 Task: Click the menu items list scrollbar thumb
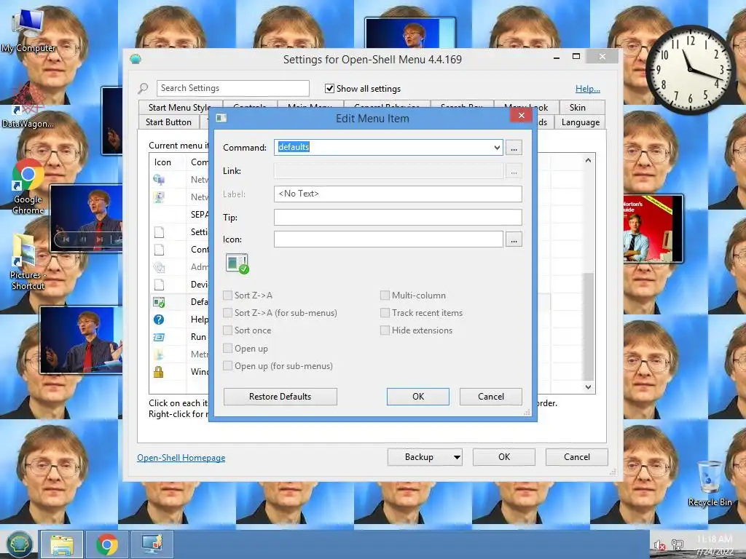click(589, 327)
